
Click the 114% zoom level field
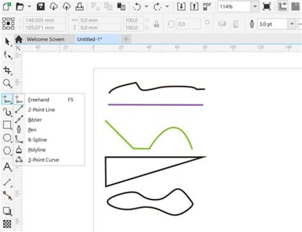[x=234, y=7]
